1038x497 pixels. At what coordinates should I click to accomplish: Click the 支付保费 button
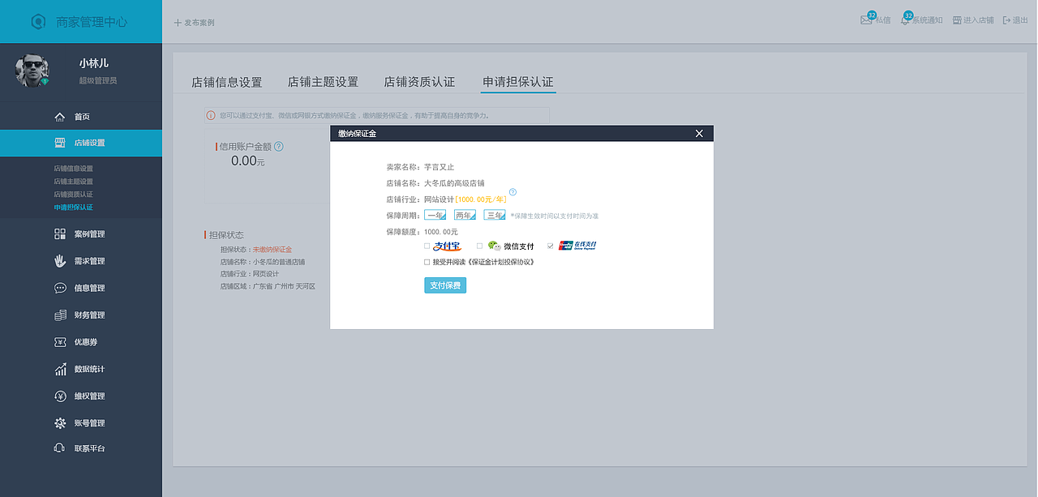click(x=445, y=285)
